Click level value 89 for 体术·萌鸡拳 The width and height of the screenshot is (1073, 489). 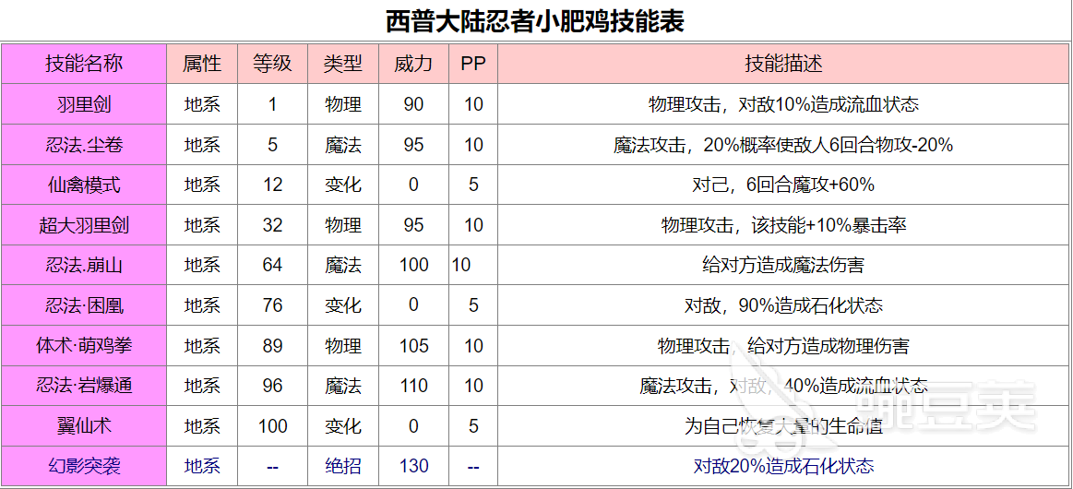pos(272,345)
